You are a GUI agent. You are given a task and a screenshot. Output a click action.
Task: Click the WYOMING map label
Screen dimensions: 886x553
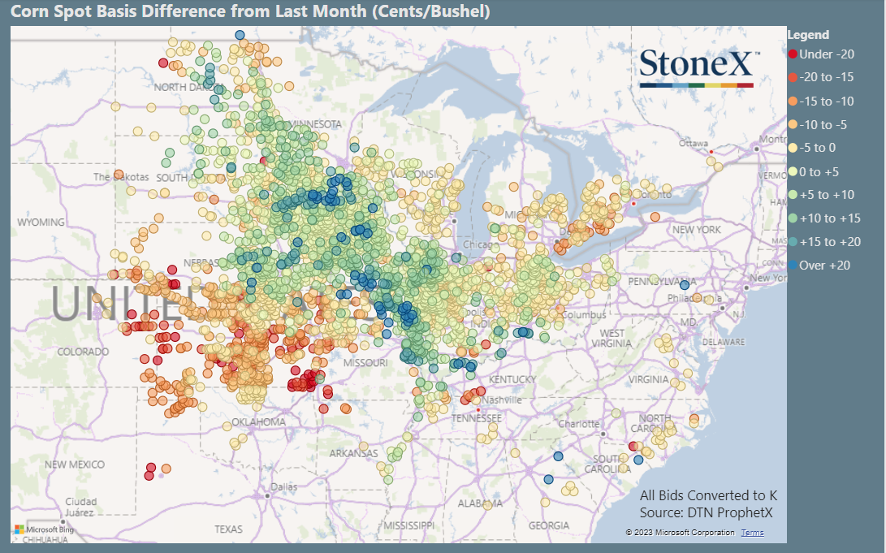(x=41, y=222)
